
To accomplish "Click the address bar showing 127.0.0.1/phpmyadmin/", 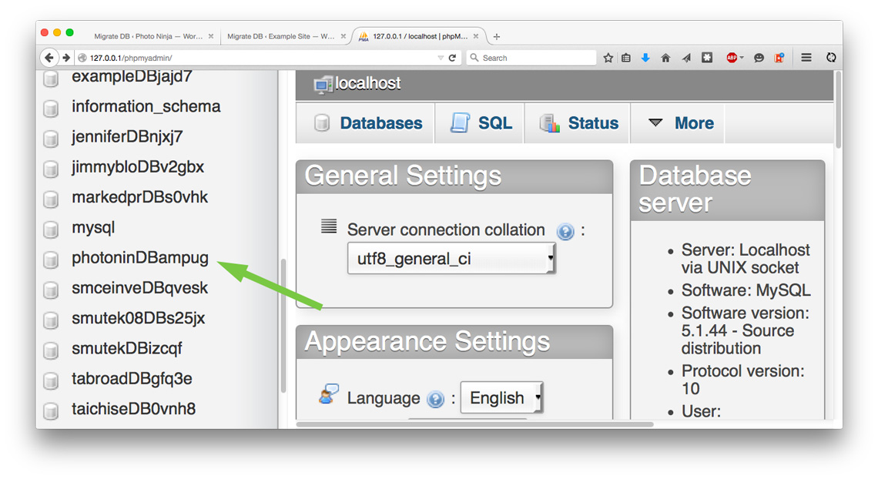I will 255,58.
